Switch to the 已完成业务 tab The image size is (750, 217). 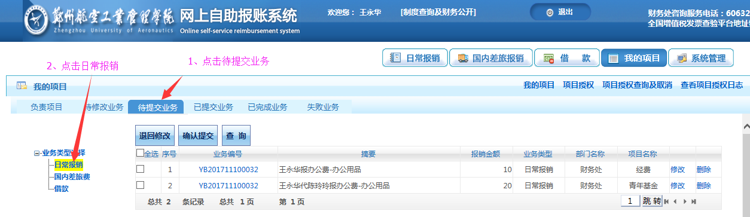point(267,107)
